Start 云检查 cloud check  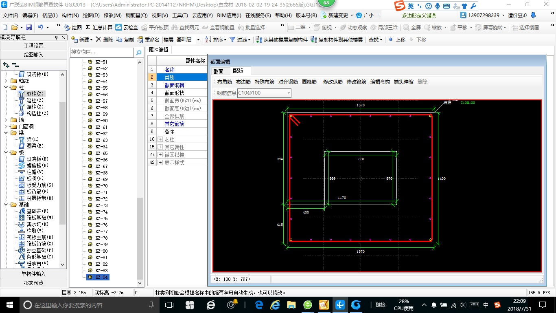[127, 27]
